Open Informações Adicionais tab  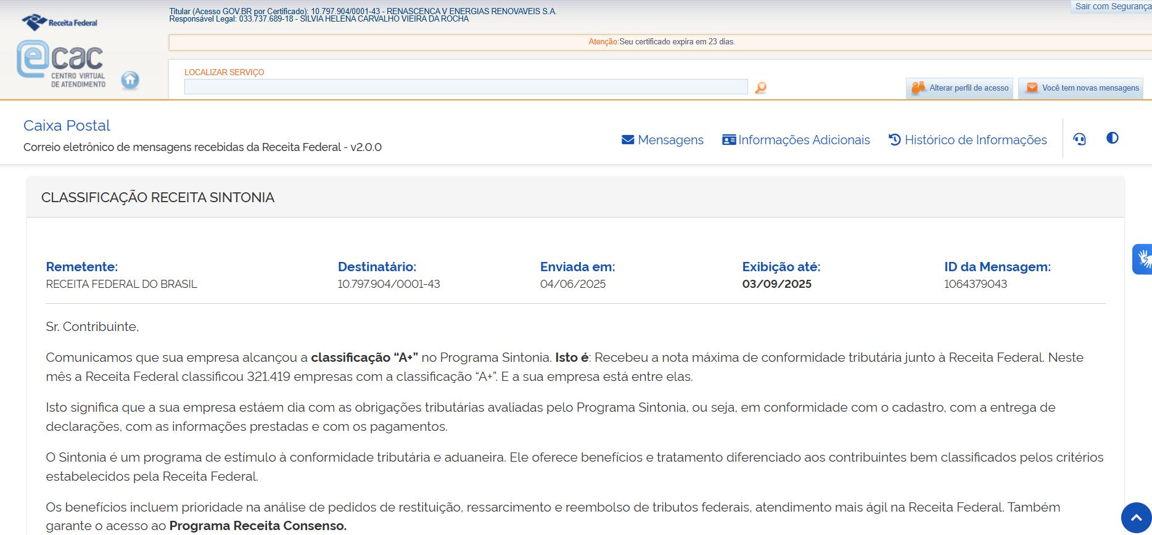[x=796, y=140]
